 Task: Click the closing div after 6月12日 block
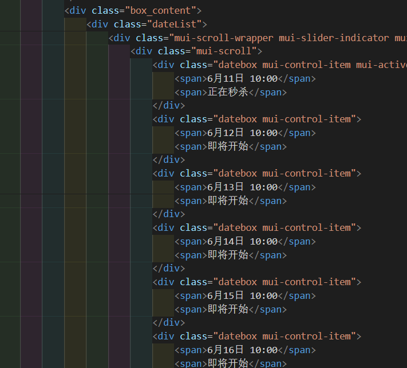click(169, 160)
